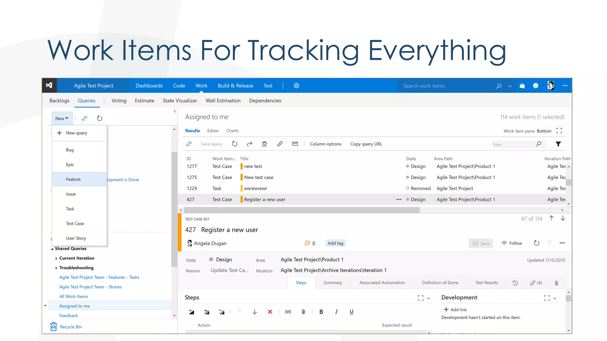
Task: Open the All Work Items query
Action: (74, 296)
